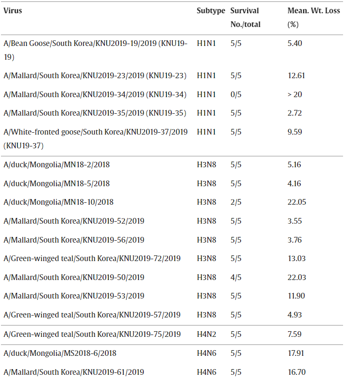Click the '> 20' weight loss cell
Screen dimensions: 344x380
click(x=295, y=94)
